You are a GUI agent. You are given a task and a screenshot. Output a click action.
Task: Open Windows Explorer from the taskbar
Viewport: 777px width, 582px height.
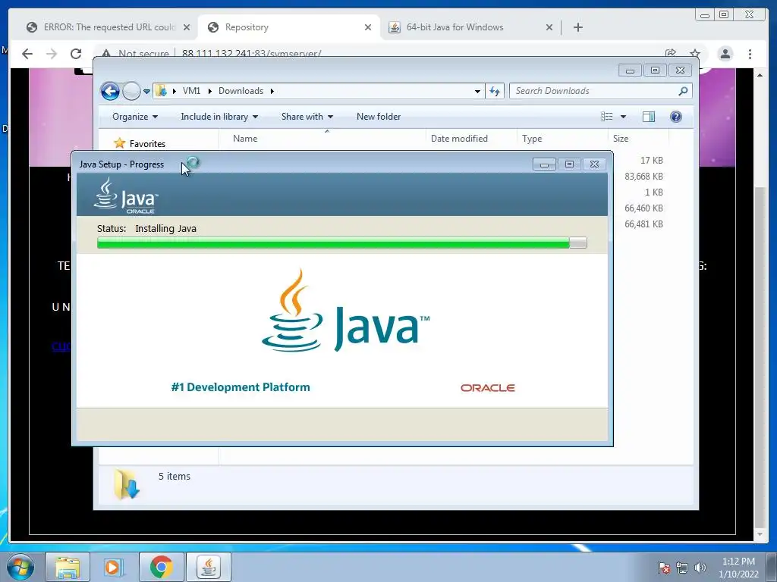(x=68, y=567)
